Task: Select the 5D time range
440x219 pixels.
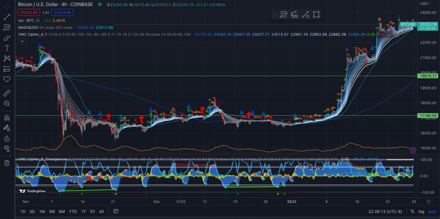Action: 32,211
